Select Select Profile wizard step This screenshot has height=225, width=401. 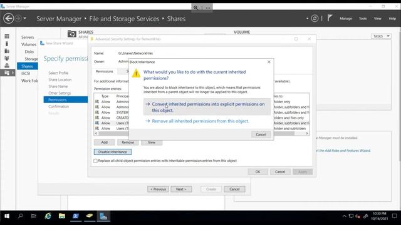pyautogui.click(x=58, y=73)
